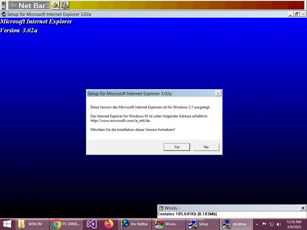Click the volume speaker tray icon
The image size is (307, 230).
pos(279,224)
